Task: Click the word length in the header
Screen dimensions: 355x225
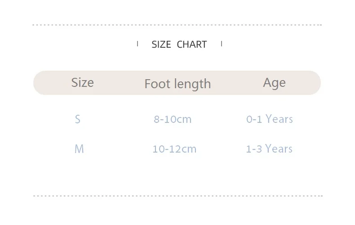Action: pos(194,84)
